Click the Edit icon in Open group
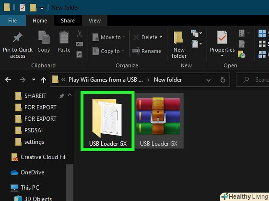Screen dimensions: 269x201 tap(242, 44)
